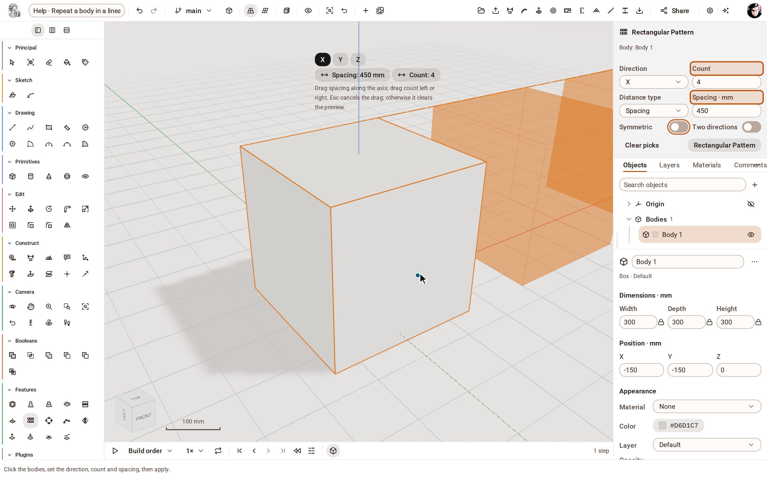
Task: Apply the Rectangular Pattern button
Action: pyautogui.click(x=724, y=145)
